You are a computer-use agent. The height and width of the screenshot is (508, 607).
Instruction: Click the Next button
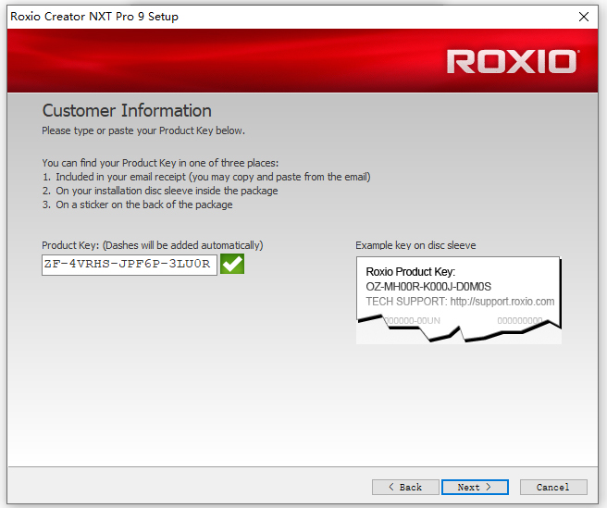tap(475, 487)
